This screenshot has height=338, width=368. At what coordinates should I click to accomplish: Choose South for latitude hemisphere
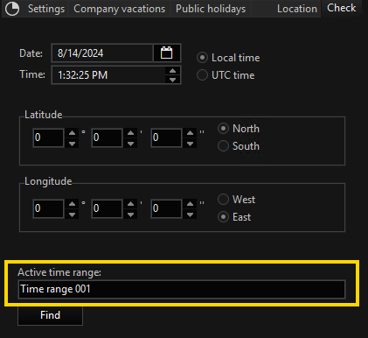coord(239,146)
